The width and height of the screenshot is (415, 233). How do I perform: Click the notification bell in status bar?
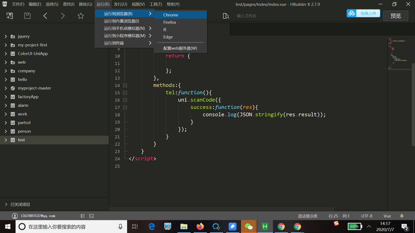(x=401, y=216)
